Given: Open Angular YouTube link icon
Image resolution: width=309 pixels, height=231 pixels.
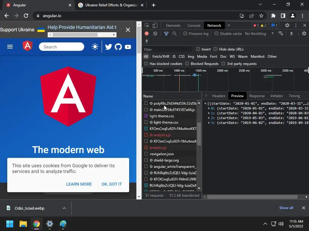Looking at the screenshot, I should coord(128,47).
